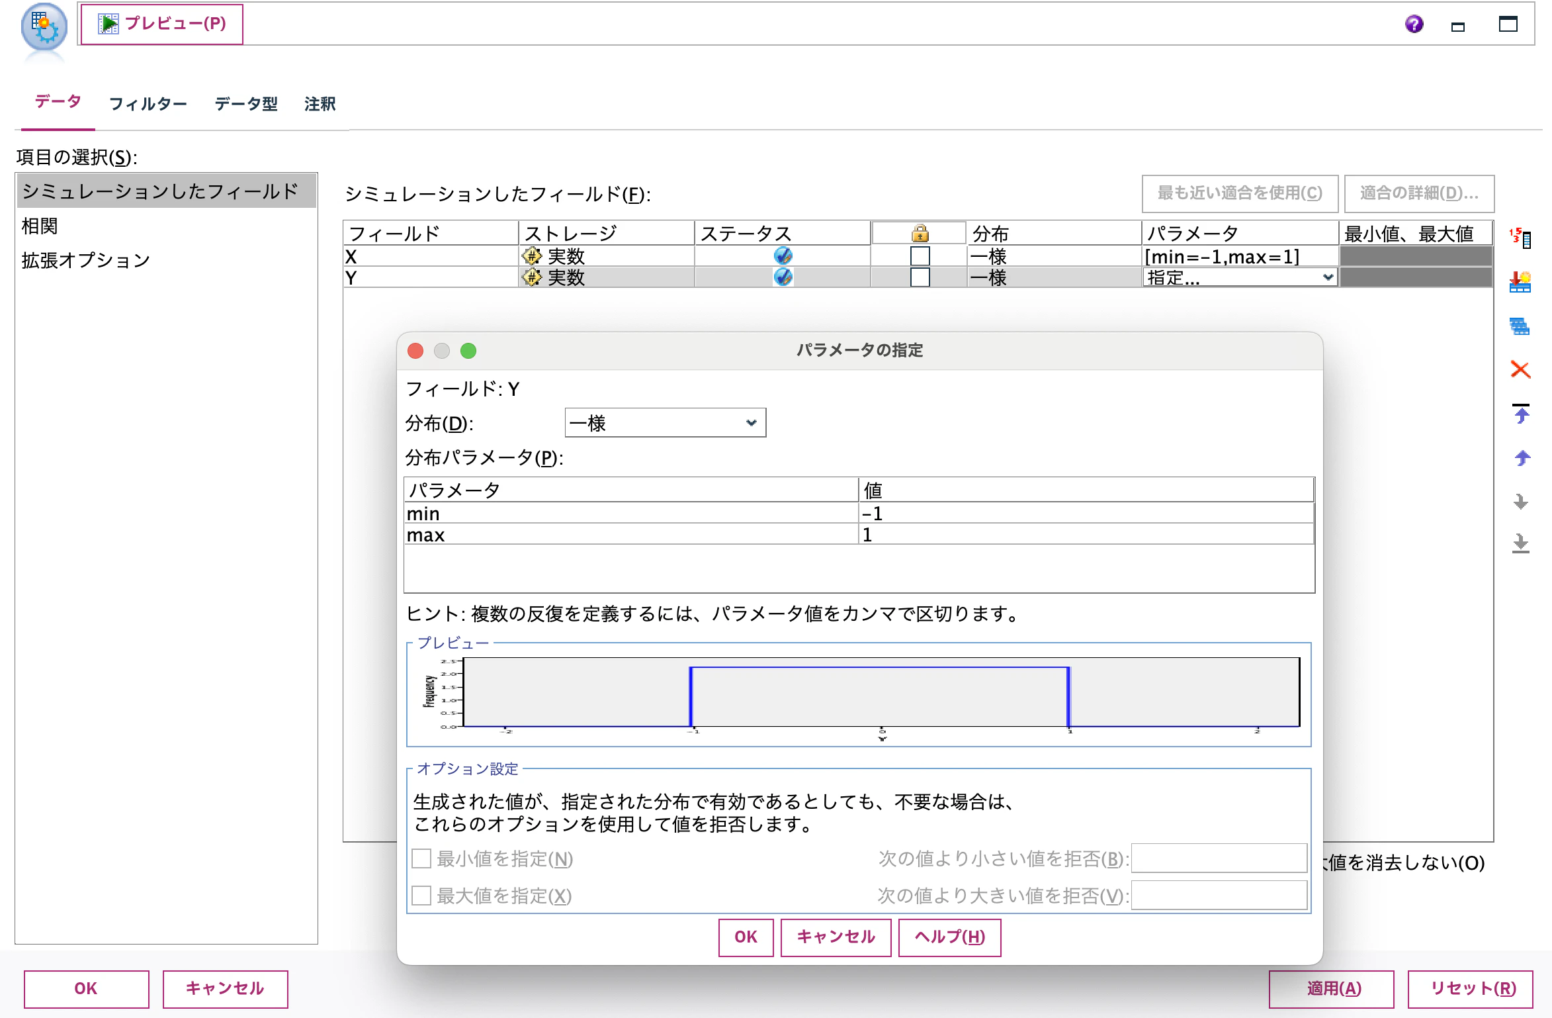Screen dimensions: 1552x1018
Task: Click the renumber fields icon in side toolbar
Action: coord(1520,238)
